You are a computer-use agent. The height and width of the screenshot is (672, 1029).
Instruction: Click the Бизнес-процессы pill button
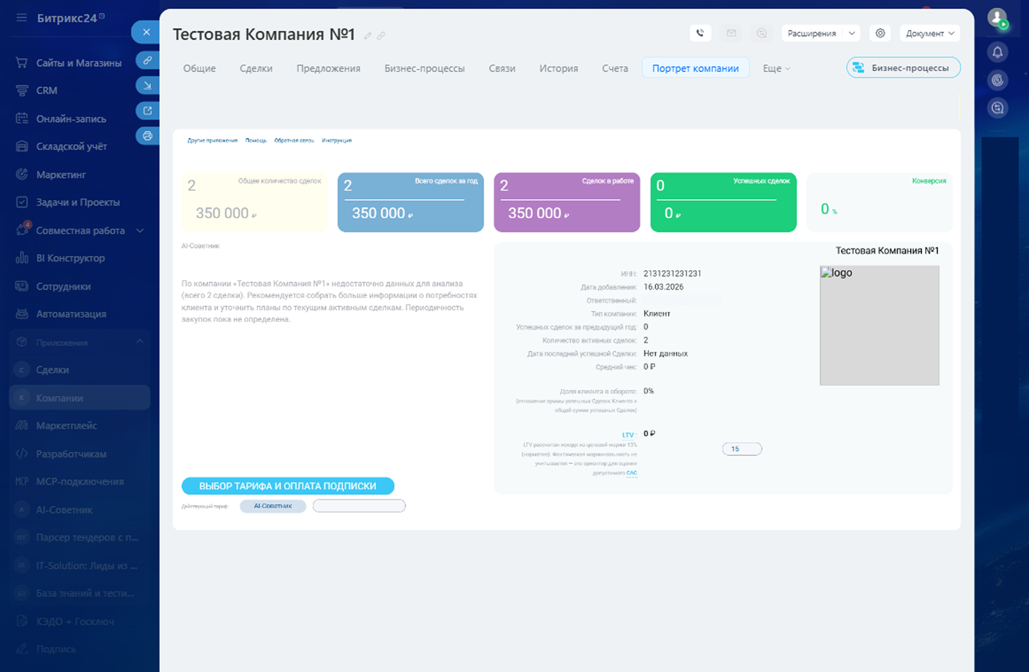point(903,68)
